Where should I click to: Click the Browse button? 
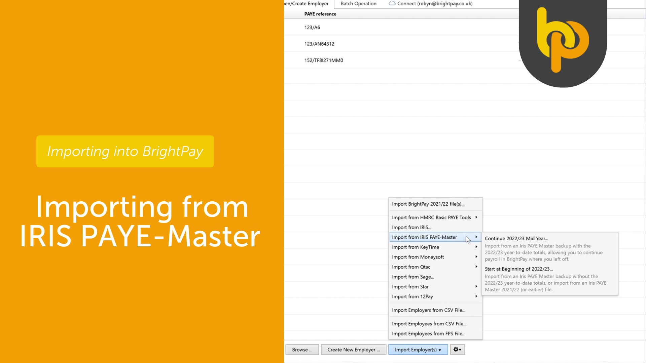pos(301,349)
